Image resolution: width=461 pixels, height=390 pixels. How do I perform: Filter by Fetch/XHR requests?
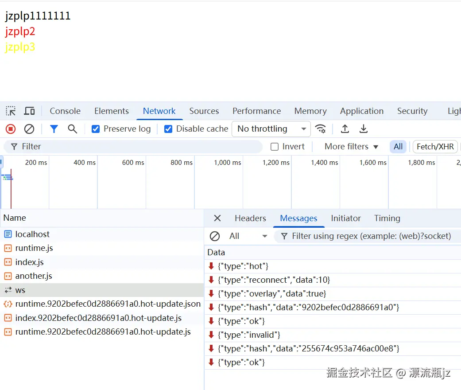[435, 147]
